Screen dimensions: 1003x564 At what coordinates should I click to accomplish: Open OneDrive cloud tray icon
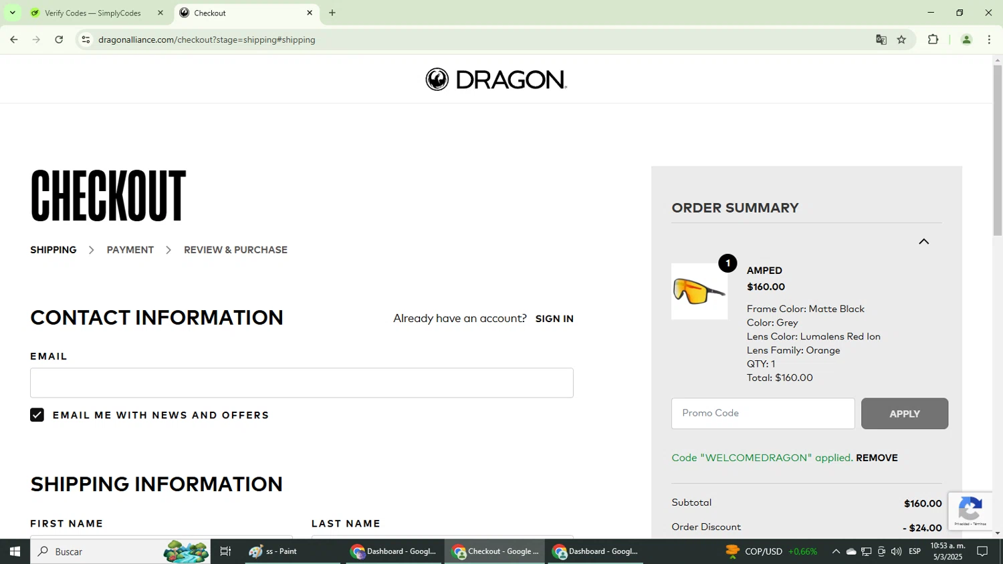pyautogui.click(x=851, y=551)
